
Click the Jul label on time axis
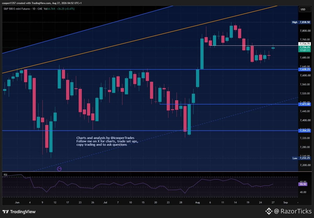click(x=105, y=202)
